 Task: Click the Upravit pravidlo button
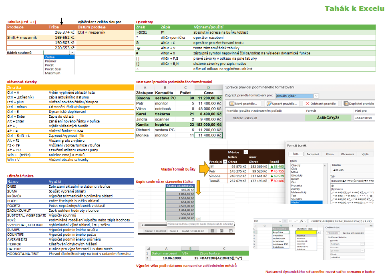(x=281, y=103)
